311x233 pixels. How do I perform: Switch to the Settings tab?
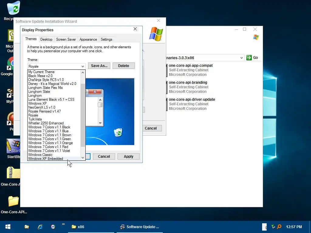107,39
